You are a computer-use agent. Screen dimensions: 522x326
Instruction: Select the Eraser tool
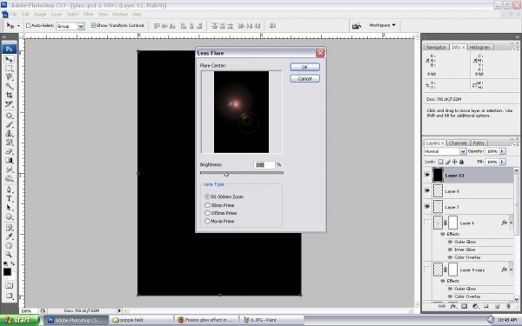9,151
